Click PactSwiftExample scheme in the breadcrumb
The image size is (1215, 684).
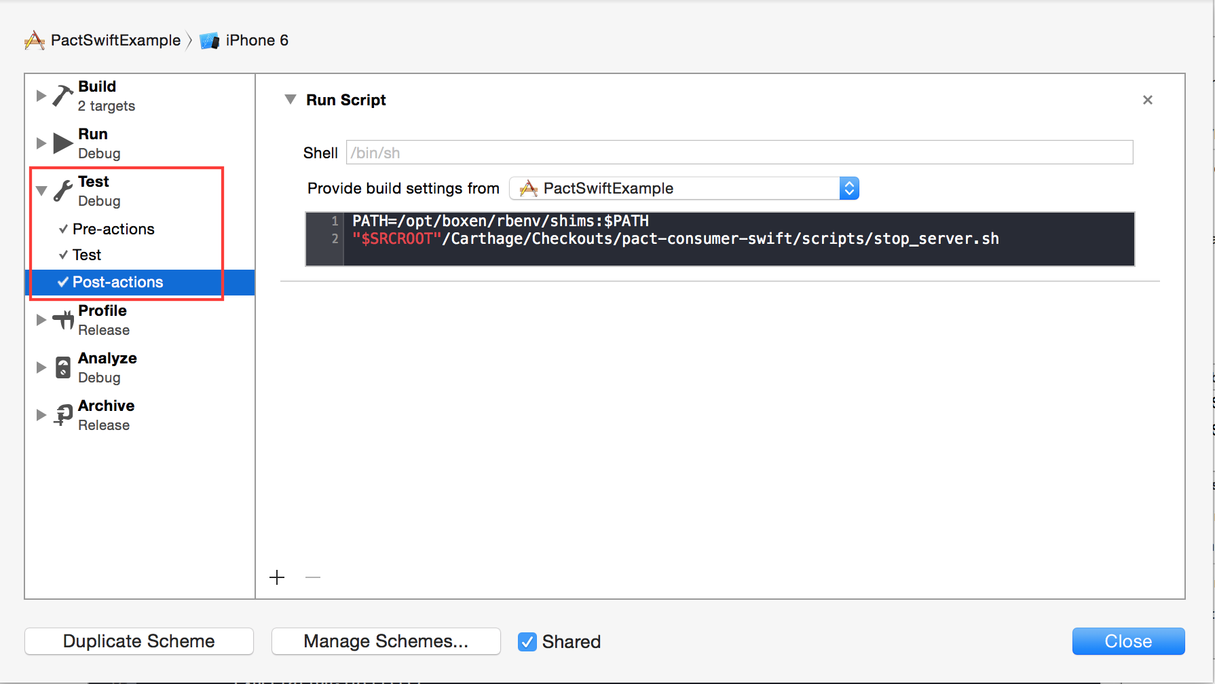[x=115, y=41]
